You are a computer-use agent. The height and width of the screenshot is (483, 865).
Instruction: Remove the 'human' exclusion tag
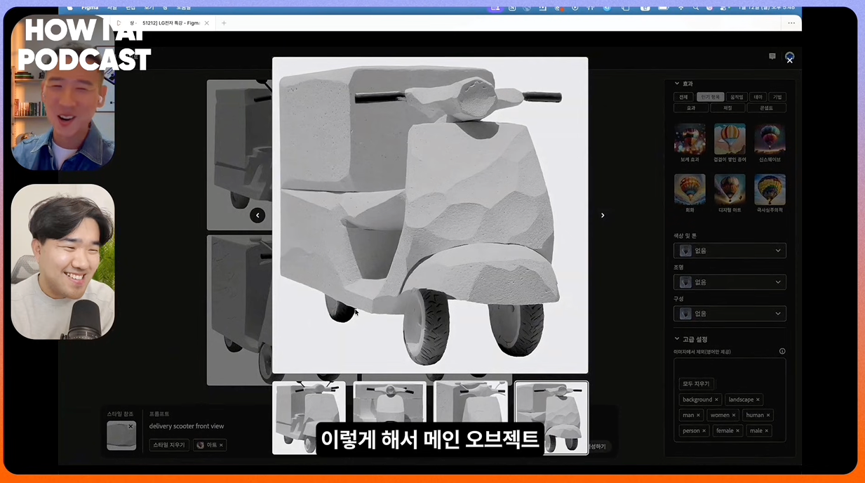click(767, 415)
